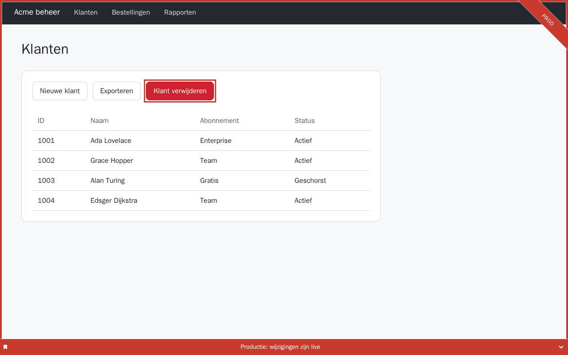Click the Acme beheer brand link

pyautogui.click(x=37, y=12)
